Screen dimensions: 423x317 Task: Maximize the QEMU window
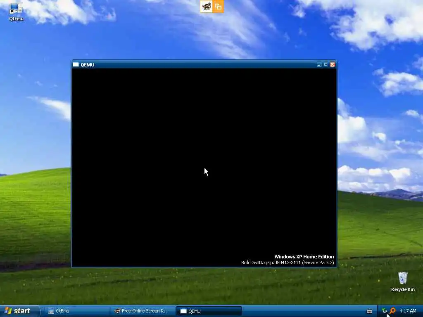[x=326, y=64]
